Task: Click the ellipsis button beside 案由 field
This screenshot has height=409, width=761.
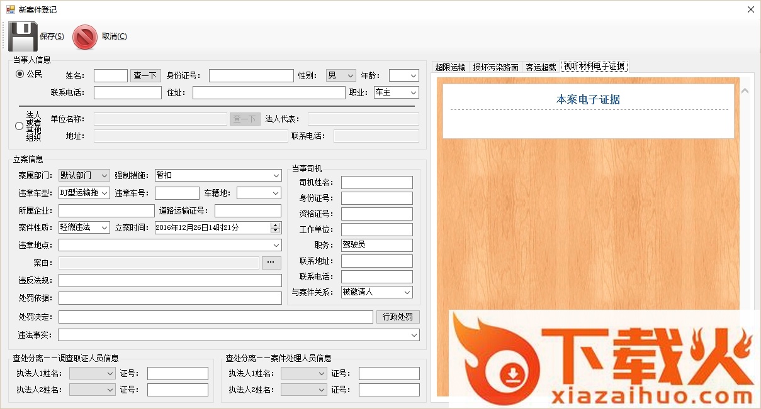Action: point(271,263)
